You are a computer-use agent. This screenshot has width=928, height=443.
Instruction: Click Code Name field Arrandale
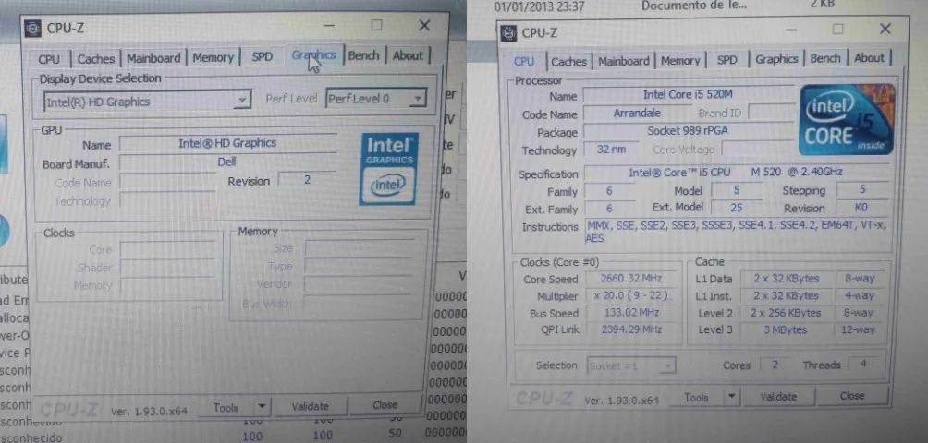(x=637, y=113)
